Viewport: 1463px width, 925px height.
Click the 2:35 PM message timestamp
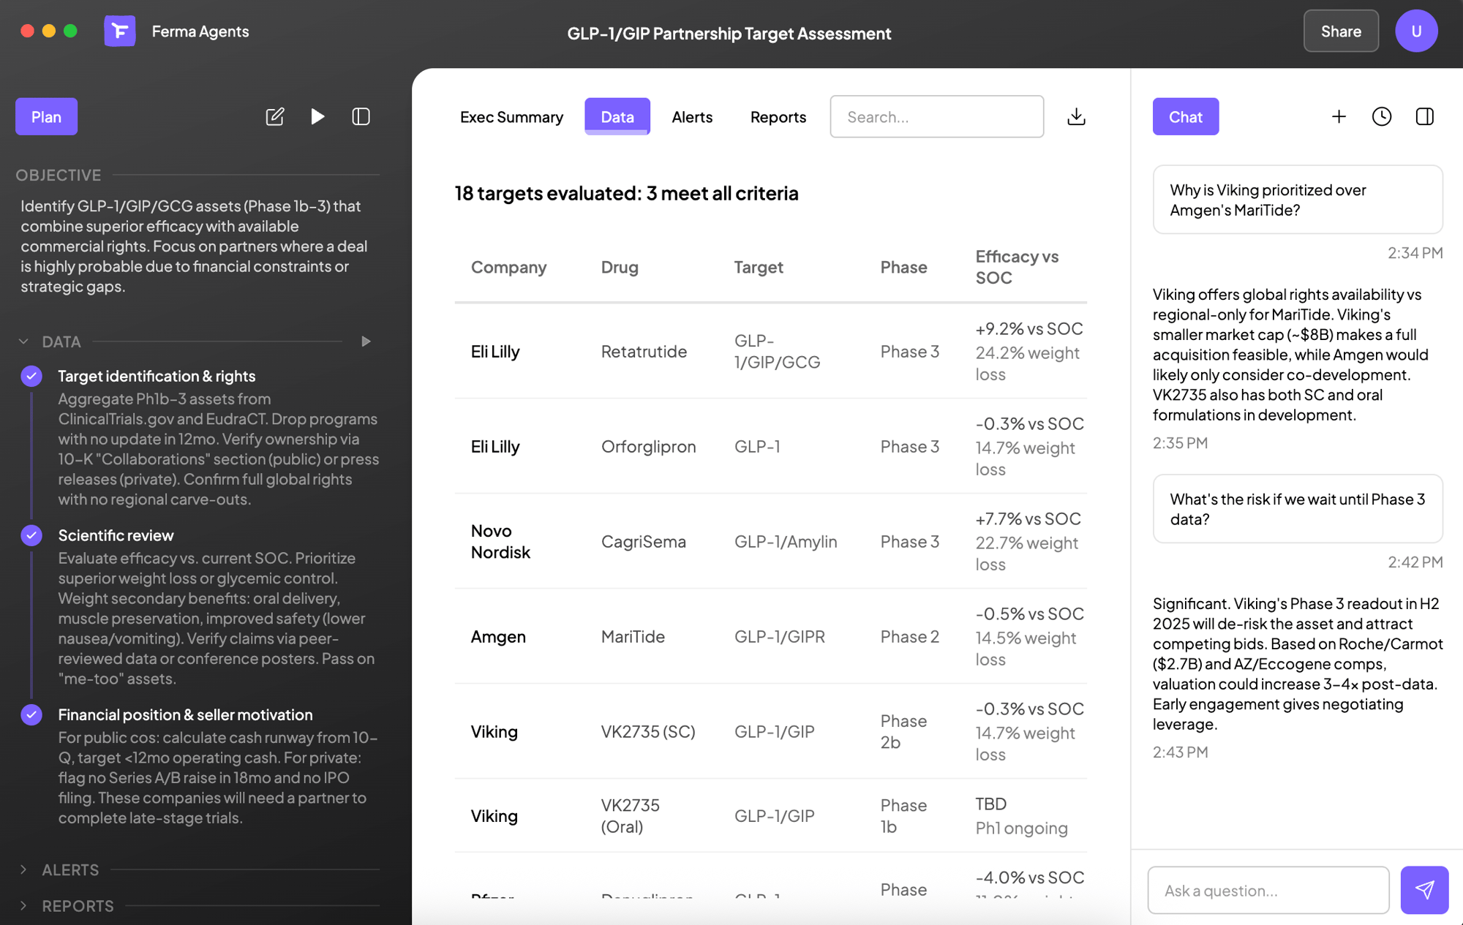(x=1180, y=443)
